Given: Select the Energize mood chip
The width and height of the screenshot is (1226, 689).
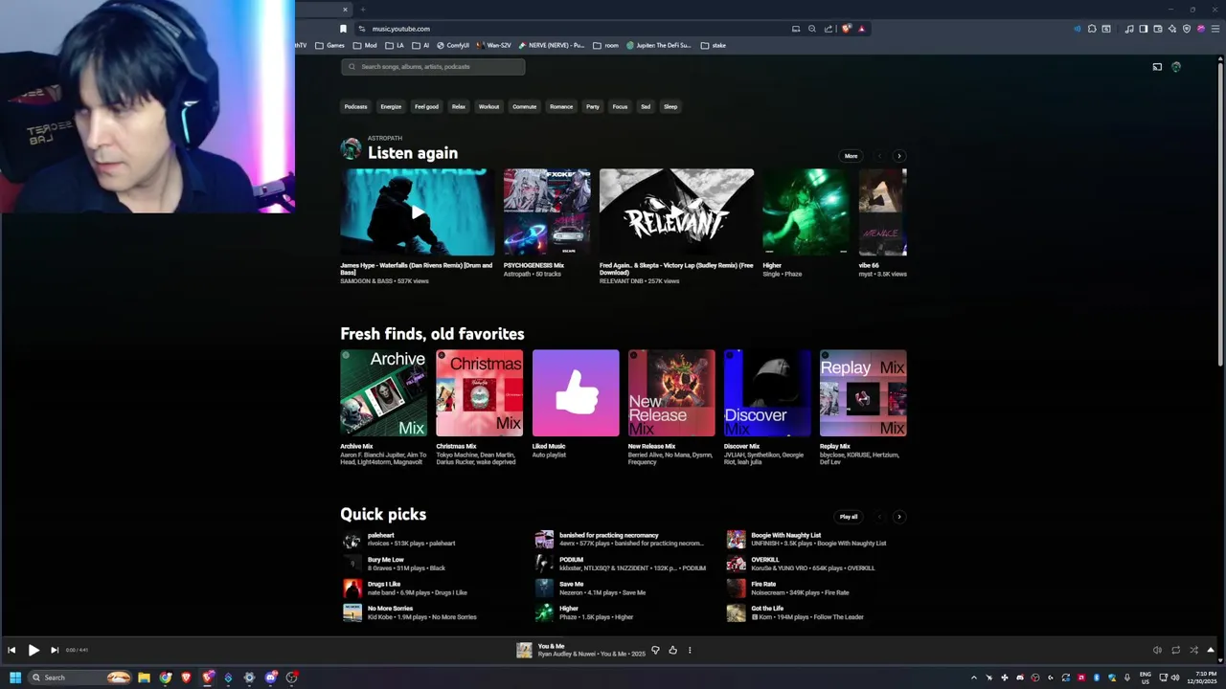Looking at the screenshot, I should click(x=391, y=106).
